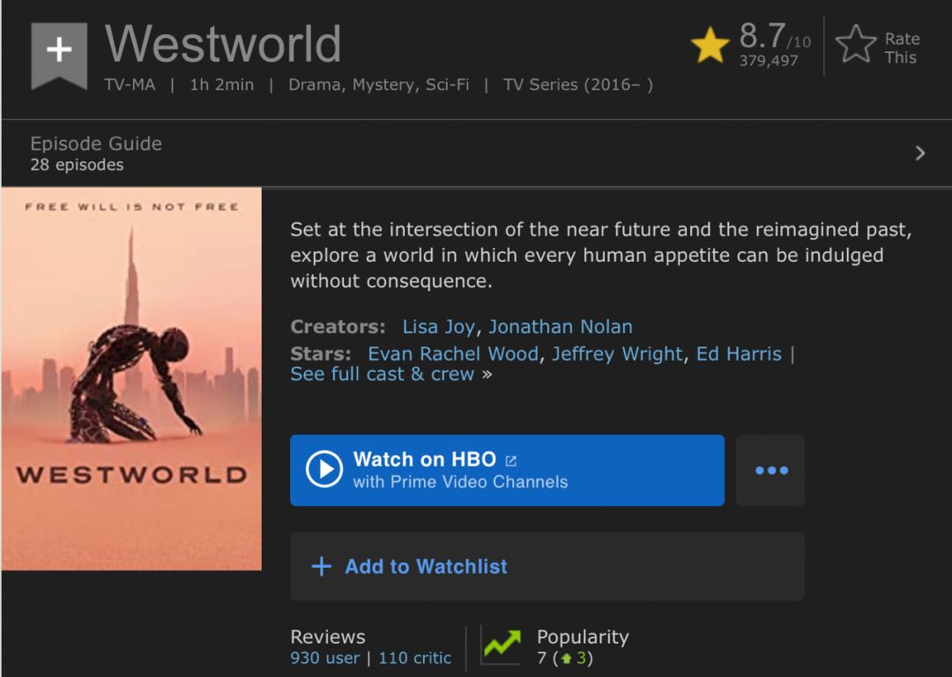Click the watchlist ribbon plus icon beside title
Viewport: 952px width, 677px height.
pos(59,51)
